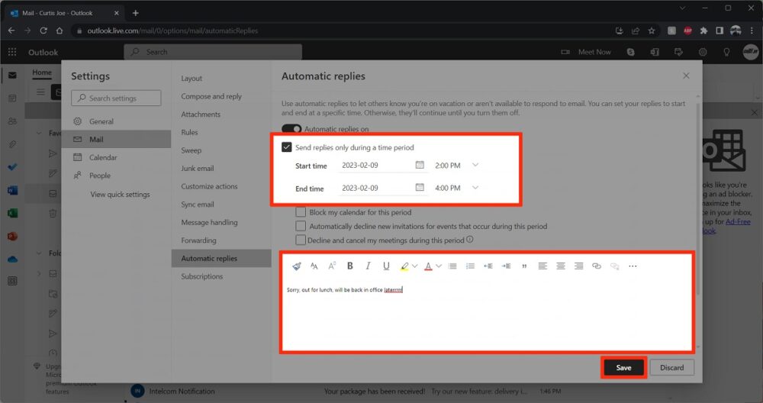Click Search settings field
Viewport: 763px width, 403px height.
pyautogui.click(x=116, y=98)
